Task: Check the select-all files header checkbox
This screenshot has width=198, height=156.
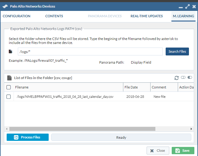Action: [x=9, y=87]
